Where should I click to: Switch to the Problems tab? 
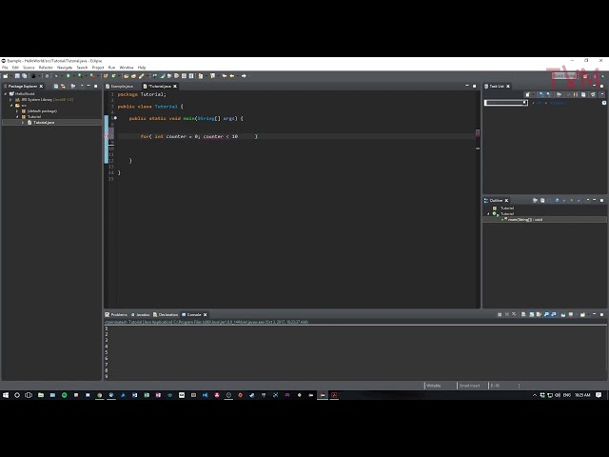click(x=116, y=314)
